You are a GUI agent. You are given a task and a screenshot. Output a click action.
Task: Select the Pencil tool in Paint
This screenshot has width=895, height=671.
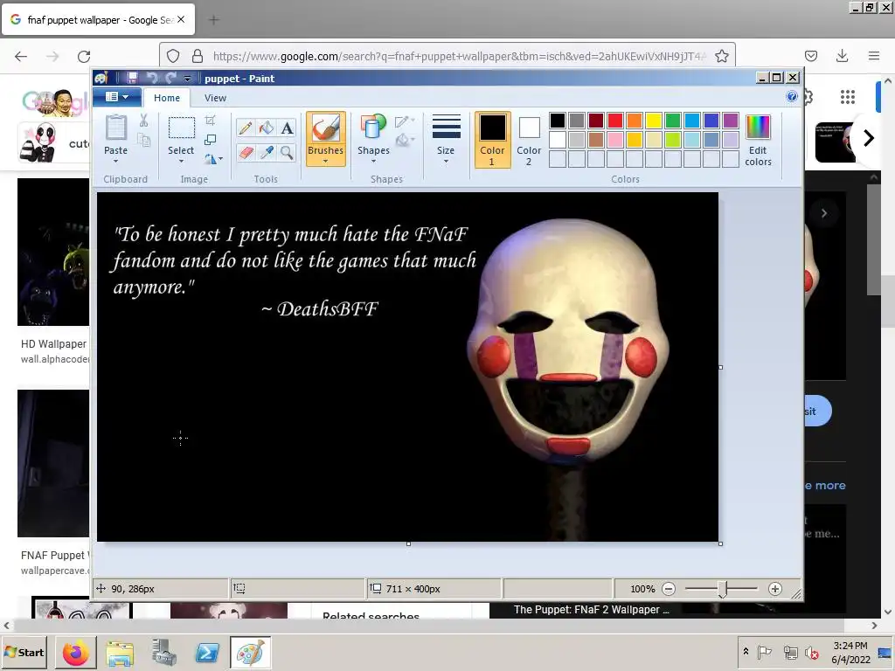(x=246, y=128)
